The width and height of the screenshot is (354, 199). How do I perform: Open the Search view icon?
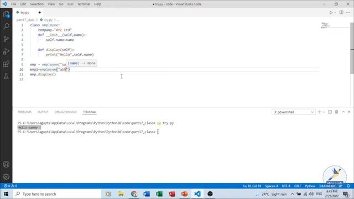6,27
